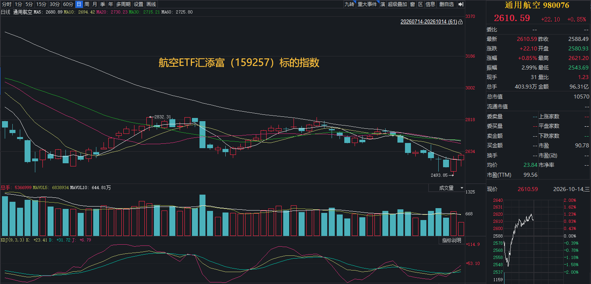Viewport: 591px width, 284px height.
Task: Switch to the 季 quarterly tab
Action: pyautogui.click(x=103, y=4)
